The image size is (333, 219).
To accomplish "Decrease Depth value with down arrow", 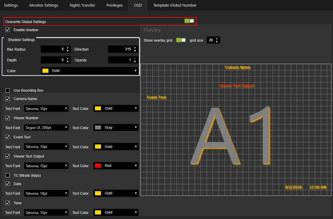I will tap(67, 62).
